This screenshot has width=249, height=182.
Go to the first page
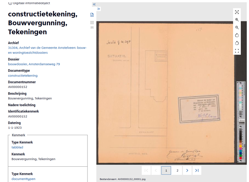pyautogui.click(x=146, y=170)
